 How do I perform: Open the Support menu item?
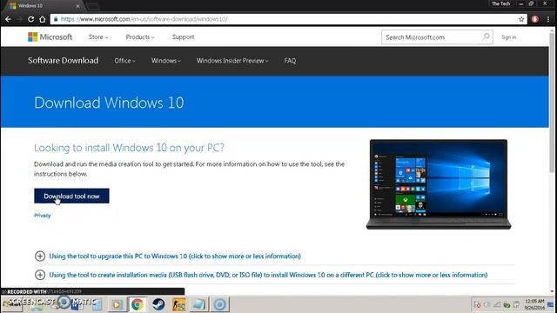[x=183, y=37]
